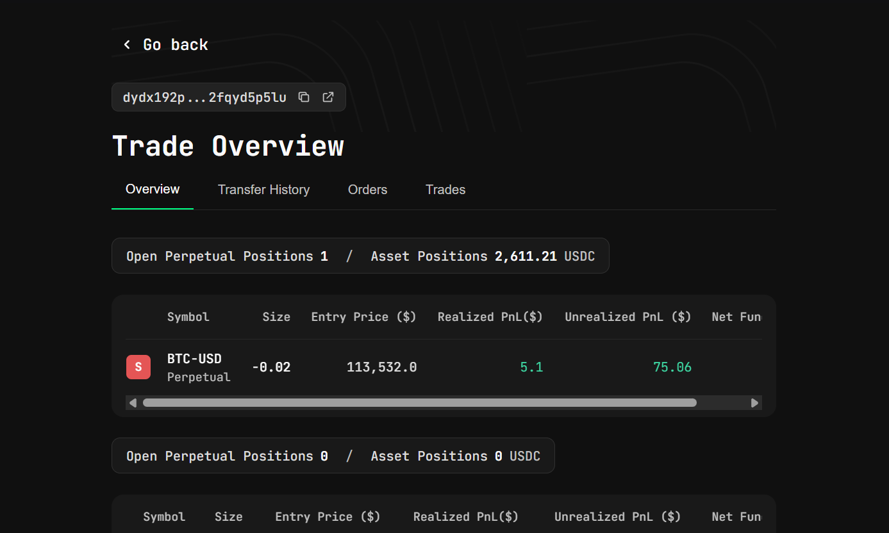Viewport: 889px width, 533px height.
Task: Click the -0.02 size value for BTC-USD
Action: [271, 367]
